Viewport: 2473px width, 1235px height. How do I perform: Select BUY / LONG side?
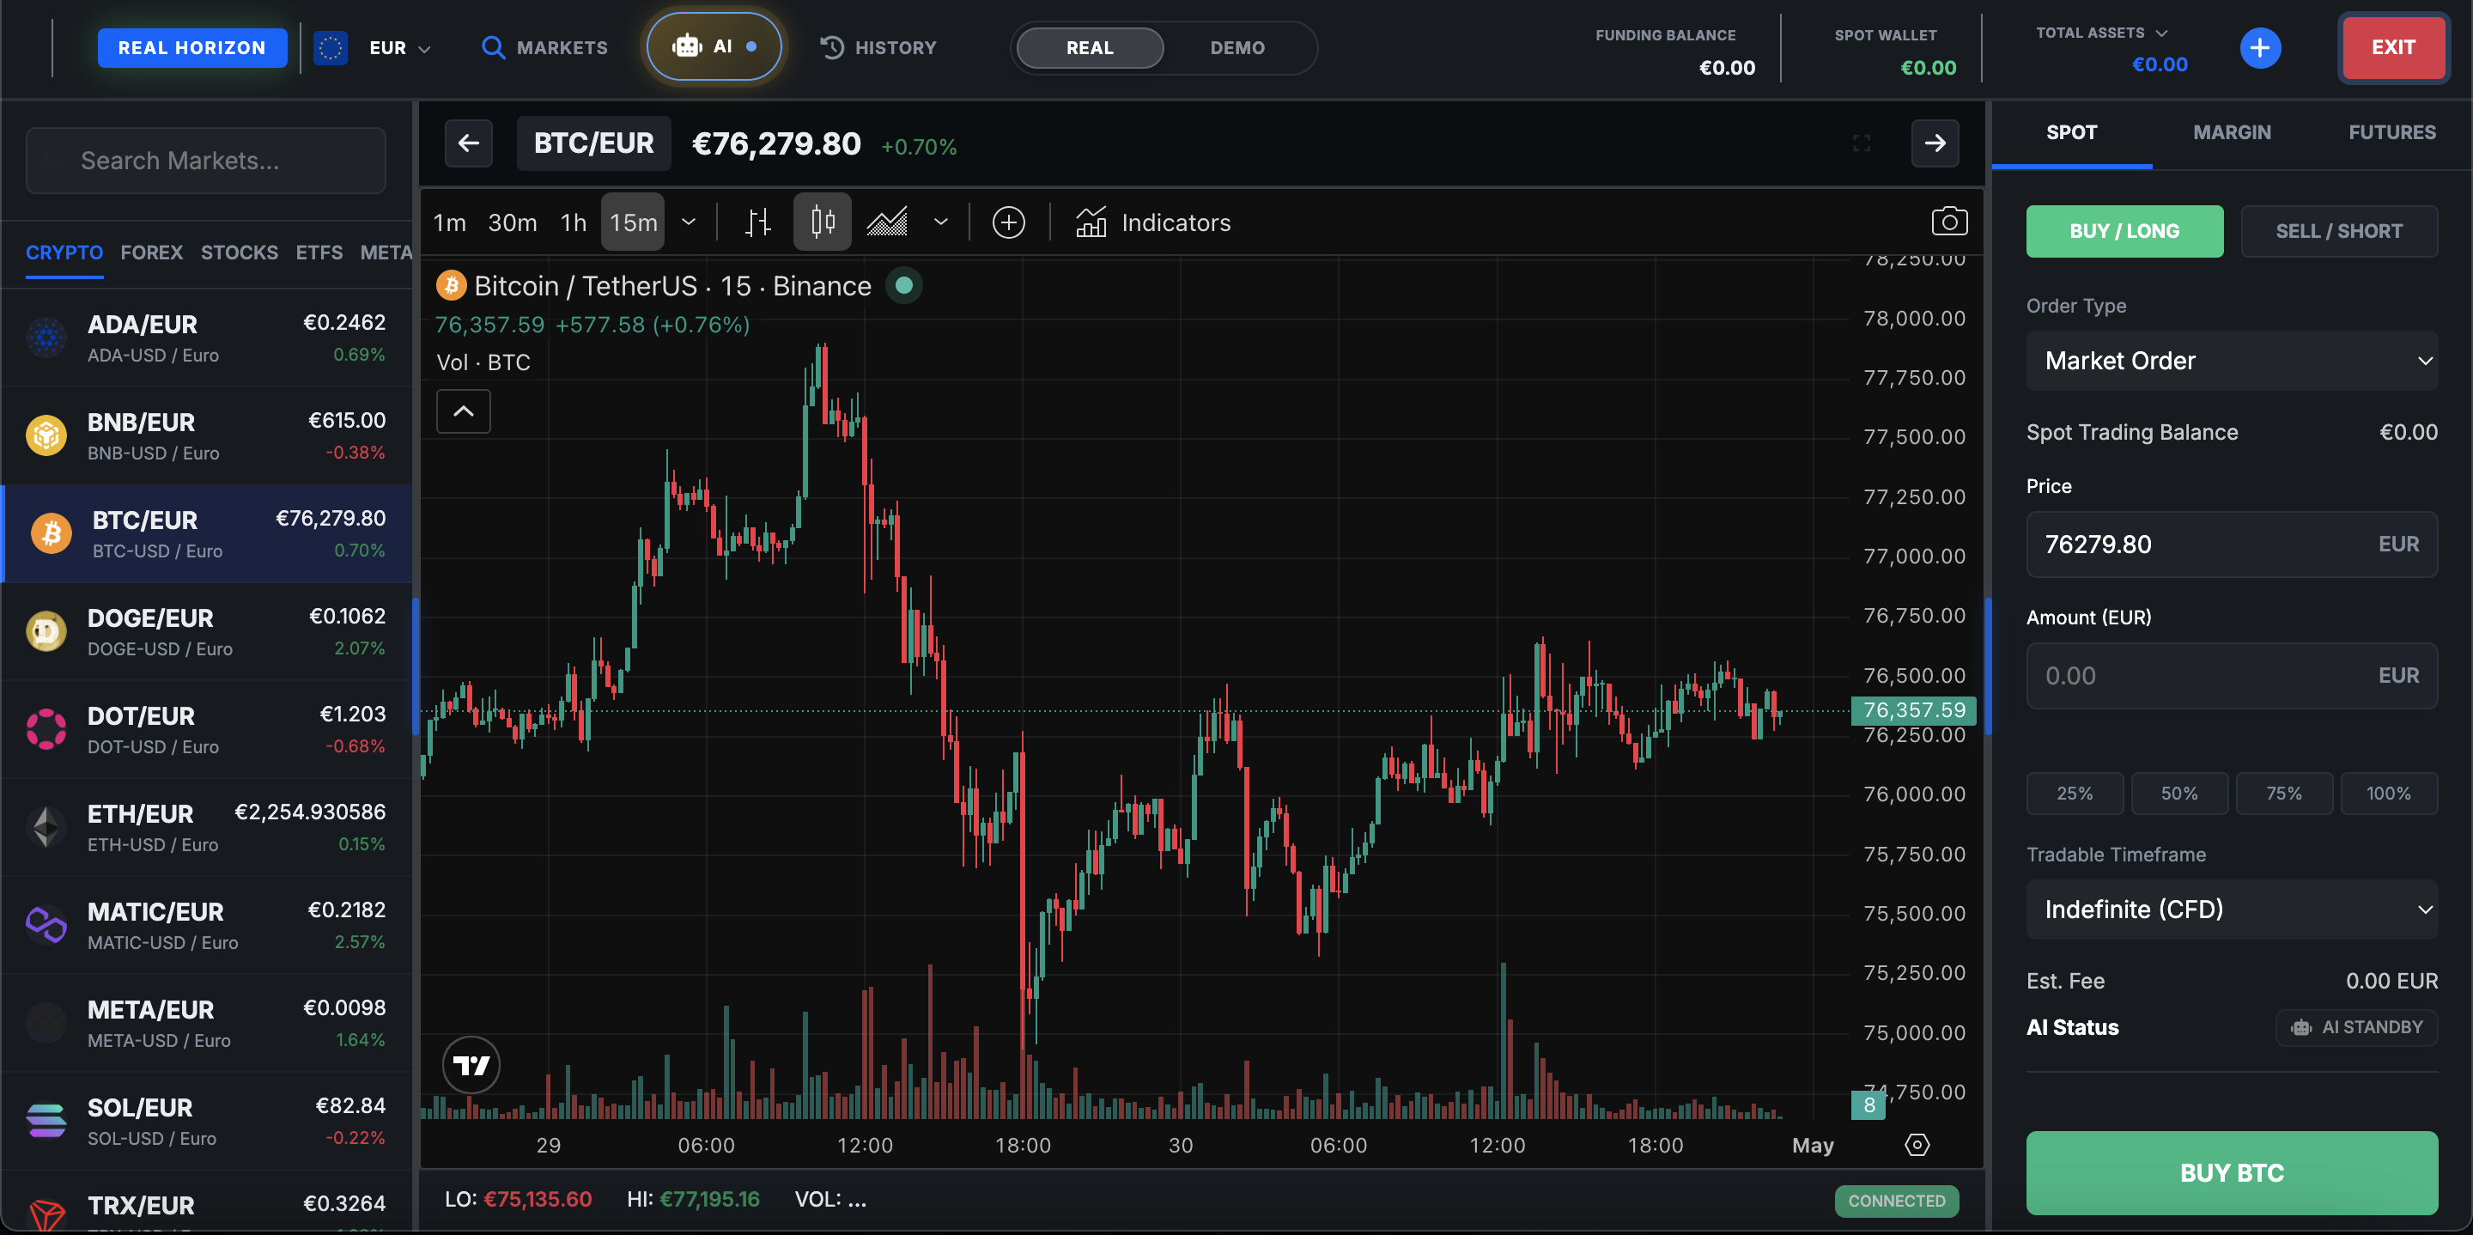[2124, 231]
